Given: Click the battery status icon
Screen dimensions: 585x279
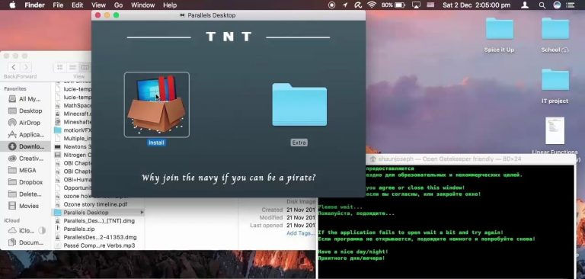Looking at the screenshot, I should click(400, 5).
